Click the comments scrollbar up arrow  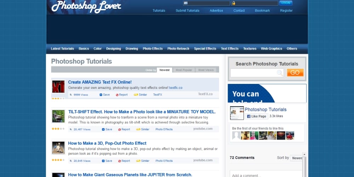pos(304,154)
